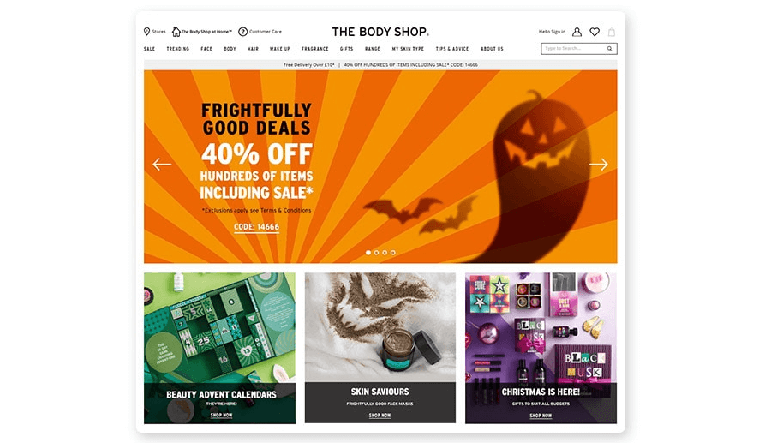Go to previous banner slide arrow
Viewport: 765px width, 443px height.
pos(162,164)
